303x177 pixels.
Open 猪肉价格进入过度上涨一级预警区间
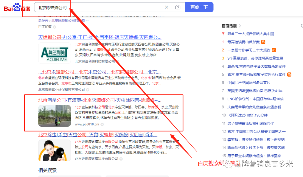[256, 148]
